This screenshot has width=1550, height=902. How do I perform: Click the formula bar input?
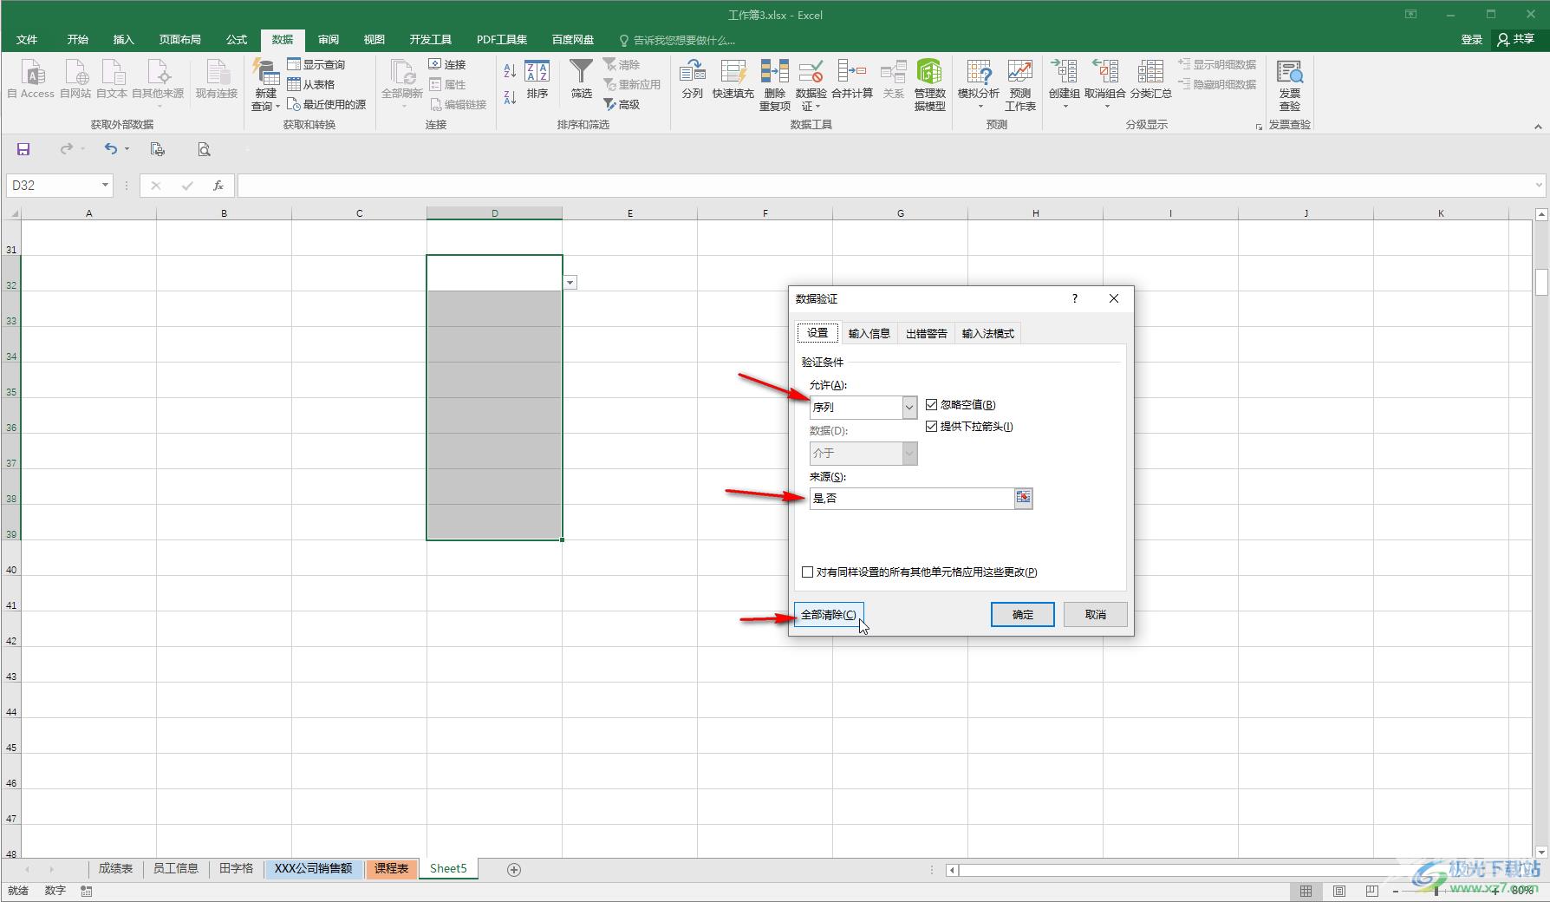[x=885, y=185]
